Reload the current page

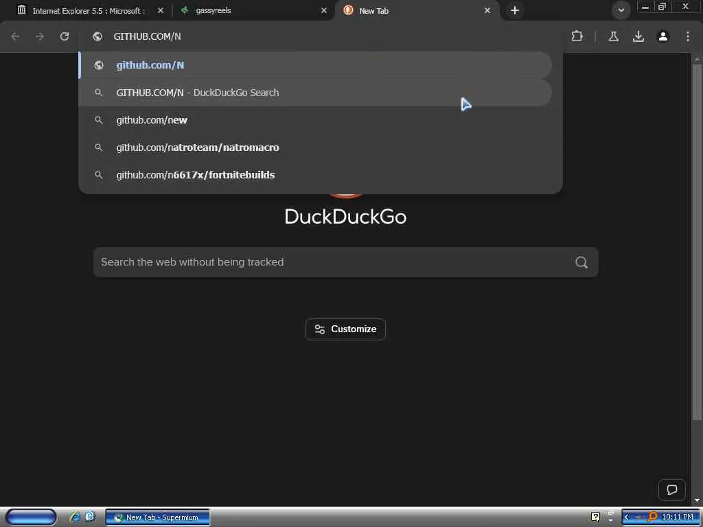click(x=65, y=36)
